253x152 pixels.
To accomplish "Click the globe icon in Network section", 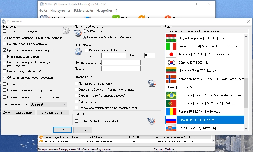I will (x=152, y=121).
